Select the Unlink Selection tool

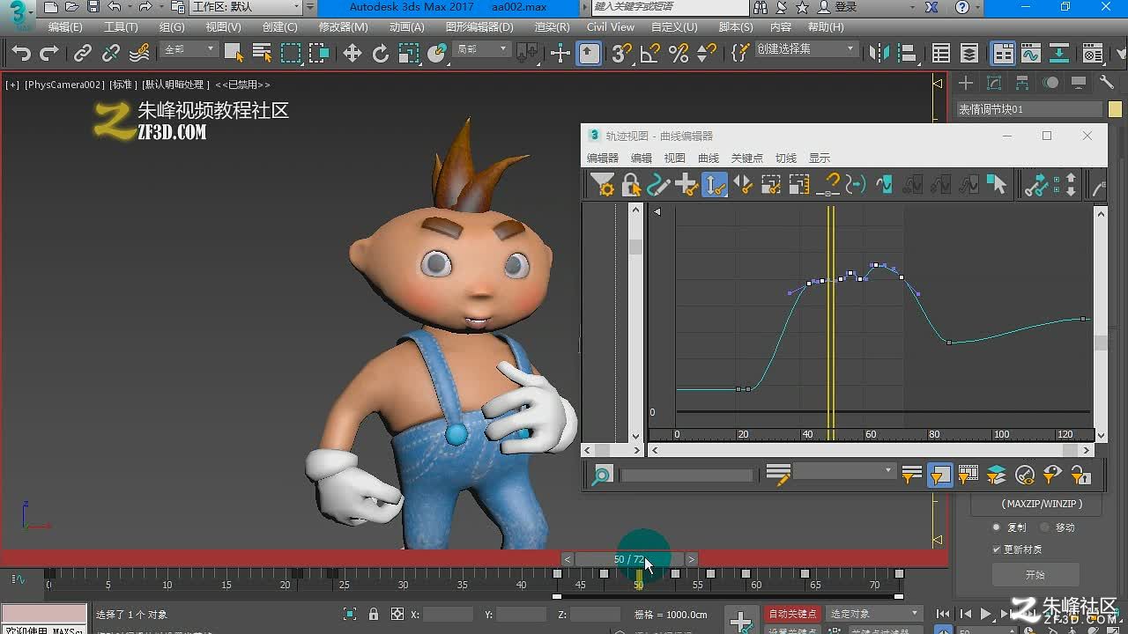(111, 54)
